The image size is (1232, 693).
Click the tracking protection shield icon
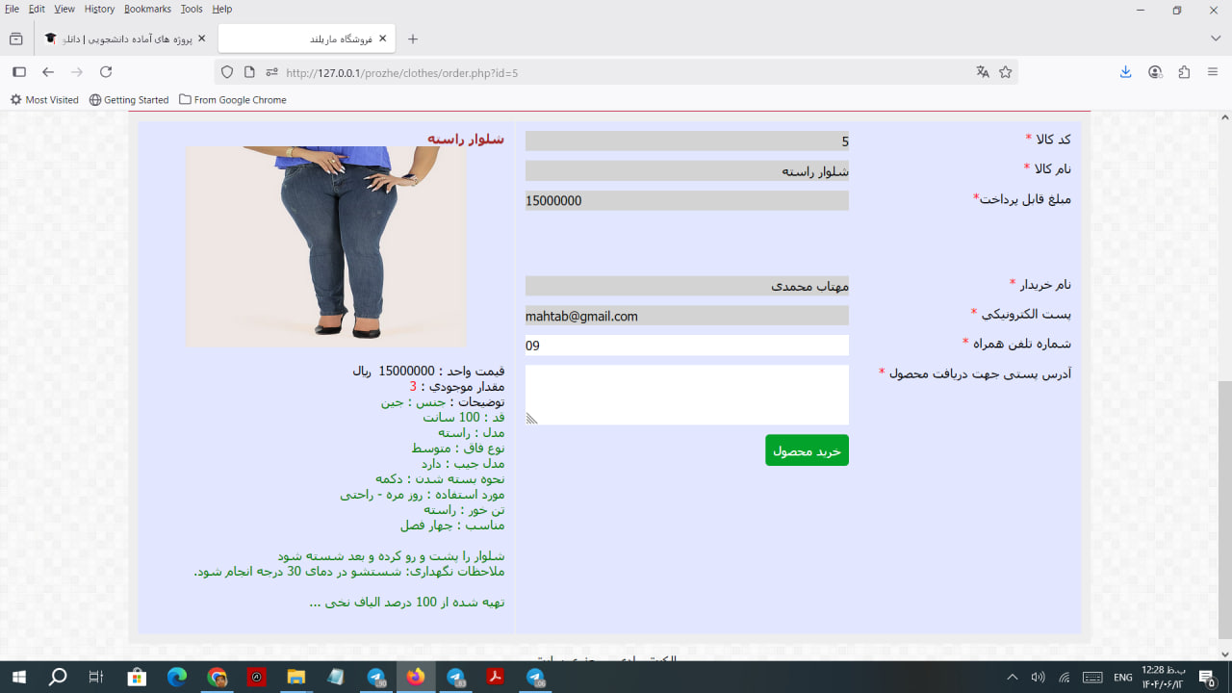(x=227, y=72)
